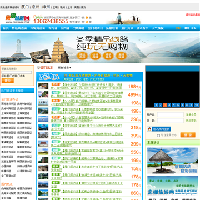Viewport: 200px width, 200px height.
Task: Open 省内游 navigation item
Action: pyautogui.click(x=53, y=28)
